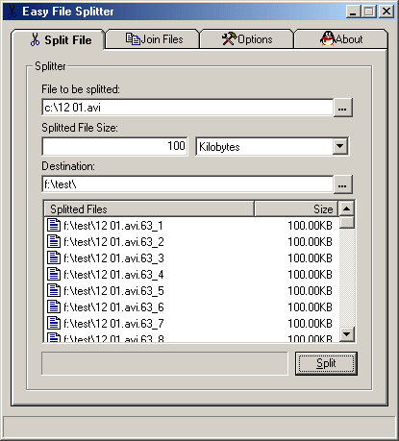
Task: Click the splitted file size field showing 100
Action: 114,146
